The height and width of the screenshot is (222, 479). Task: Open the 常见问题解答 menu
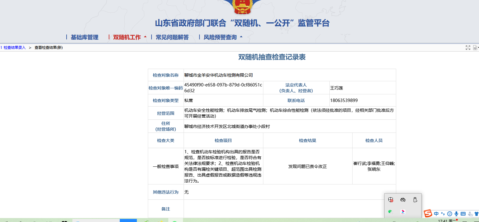(x=172, y=37)
